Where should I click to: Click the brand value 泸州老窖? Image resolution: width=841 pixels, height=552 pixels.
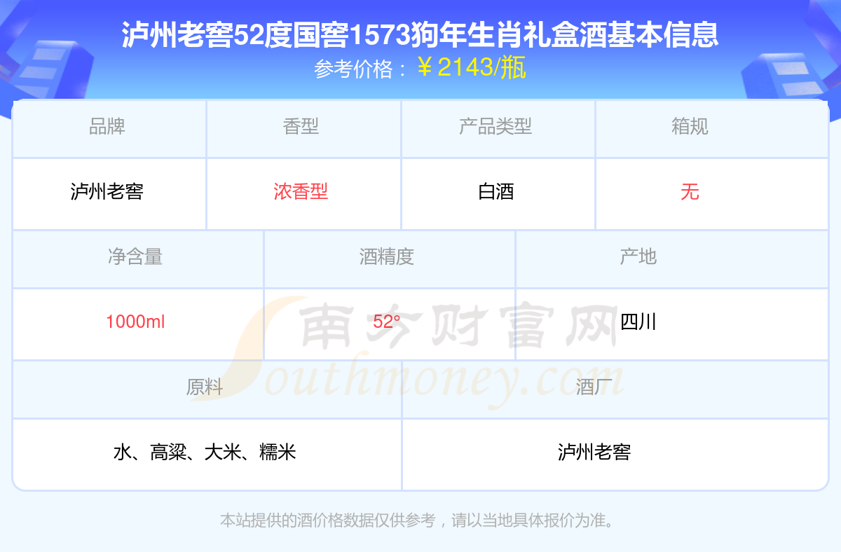(x=107, y=192)
